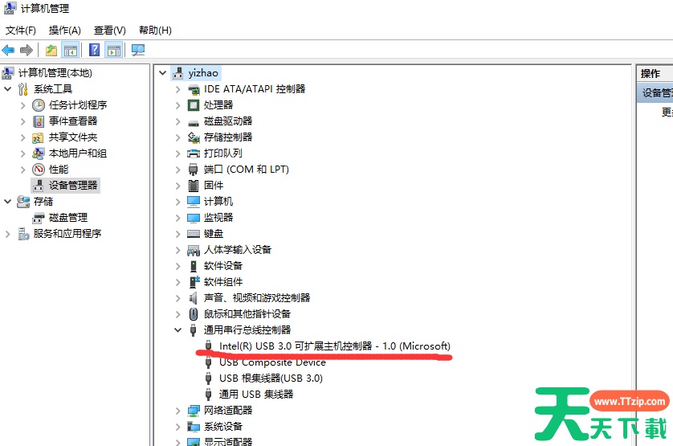673x446 pixels.
Task: Toggle the Show/Hide Console Tree icon
Action: click(71, 51)
